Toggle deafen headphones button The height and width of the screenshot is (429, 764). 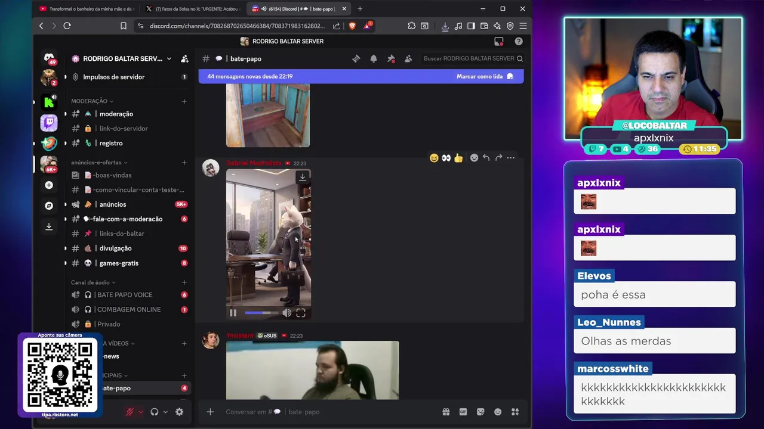[155, 412]
